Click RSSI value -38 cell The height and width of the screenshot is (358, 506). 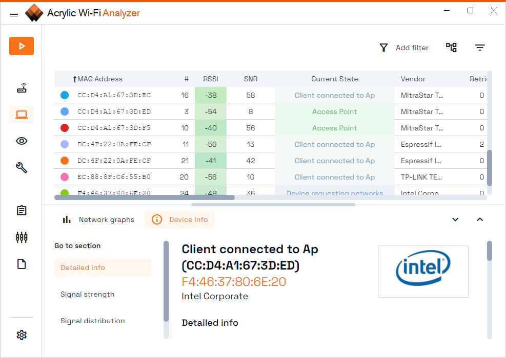(x=211, y=95)
